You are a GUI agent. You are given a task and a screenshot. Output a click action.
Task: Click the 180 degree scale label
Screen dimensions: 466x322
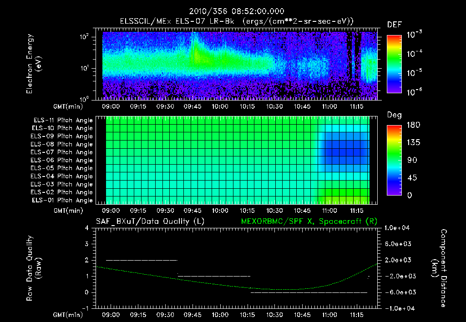(x=413, y=125)
